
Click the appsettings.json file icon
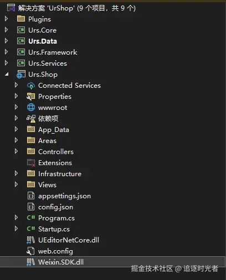31,196
